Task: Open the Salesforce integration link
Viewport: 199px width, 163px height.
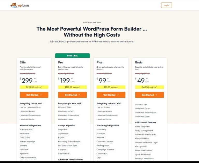Action: 24,133
